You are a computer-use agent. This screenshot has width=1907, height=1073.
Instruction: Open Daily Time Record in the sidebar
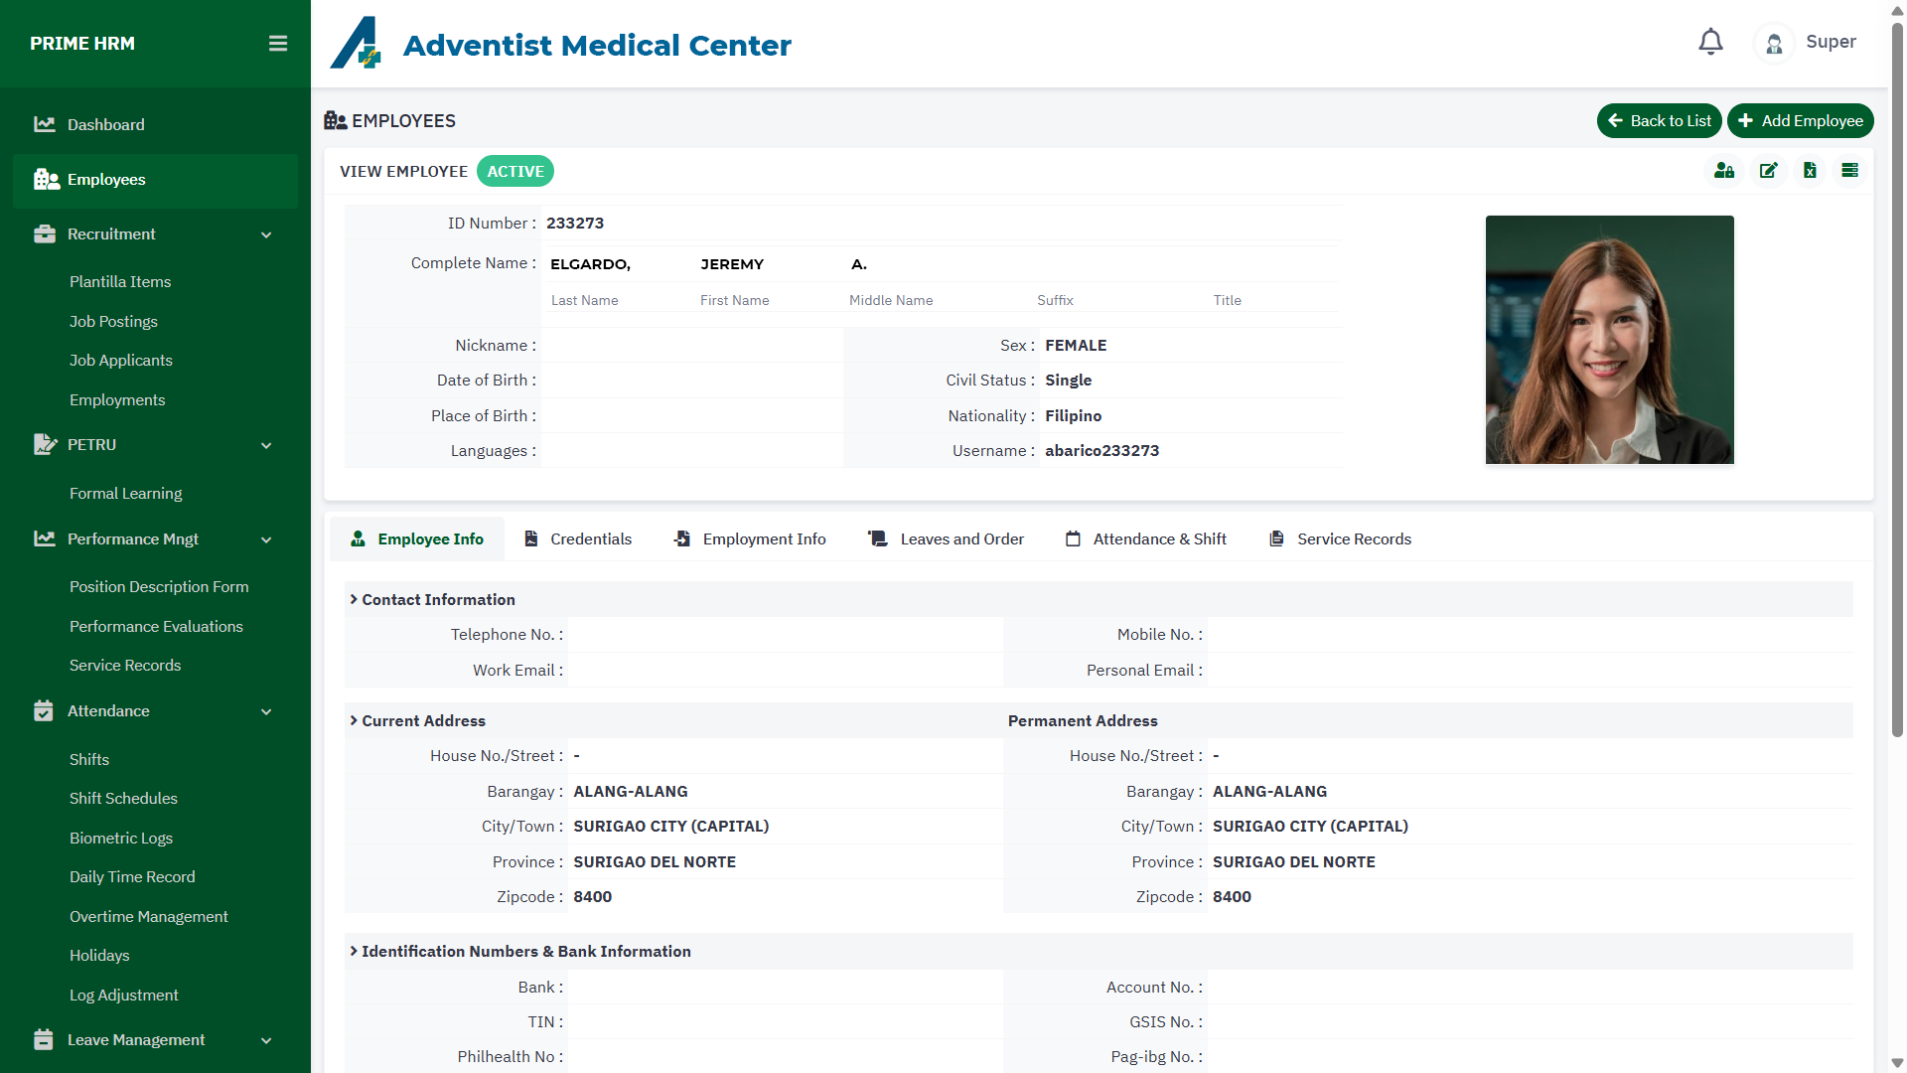click(x=132, y=877)
